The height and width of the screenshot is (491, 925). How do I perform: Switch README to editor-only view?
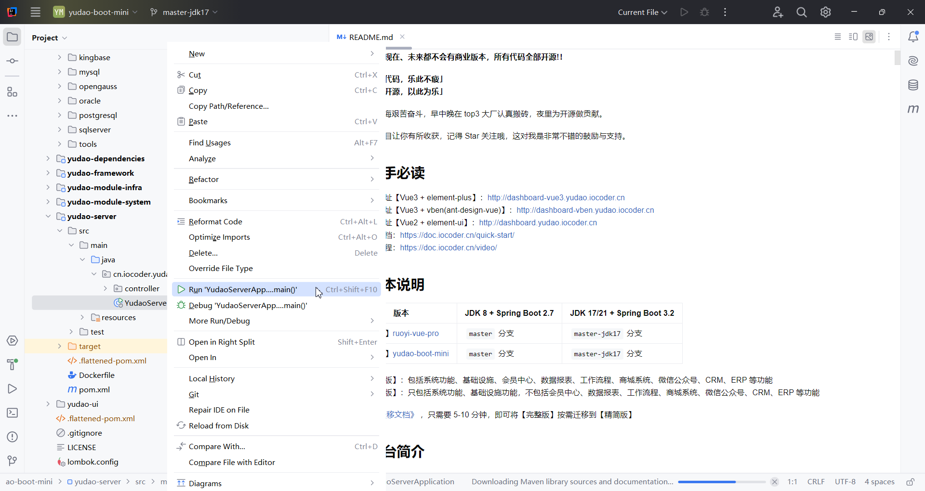click(x=838, y=37)
